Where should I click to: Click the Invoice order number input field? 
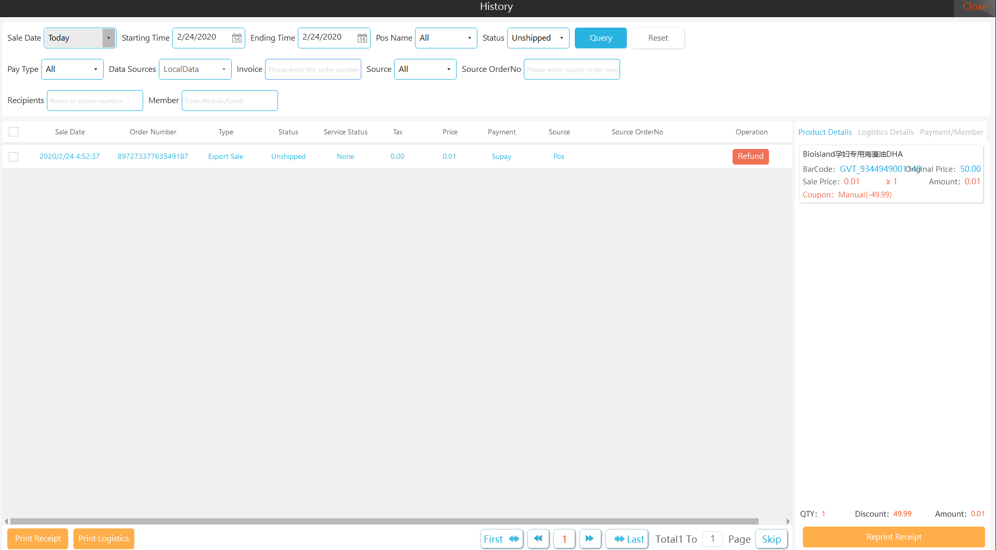[313, 69]
